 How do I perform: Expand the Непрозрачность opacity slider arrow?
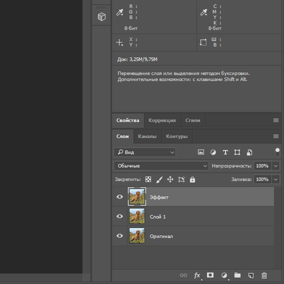(x=275, y=165)
